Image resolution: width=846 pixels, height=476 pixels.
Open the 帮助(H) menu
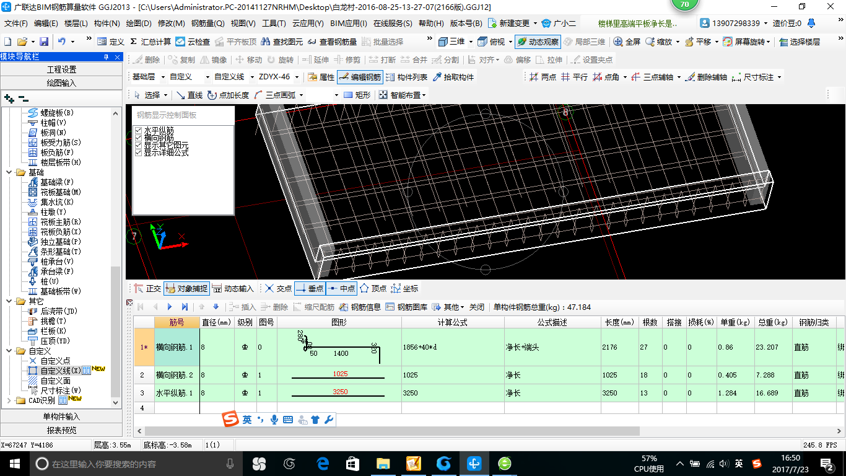point(431,24)
